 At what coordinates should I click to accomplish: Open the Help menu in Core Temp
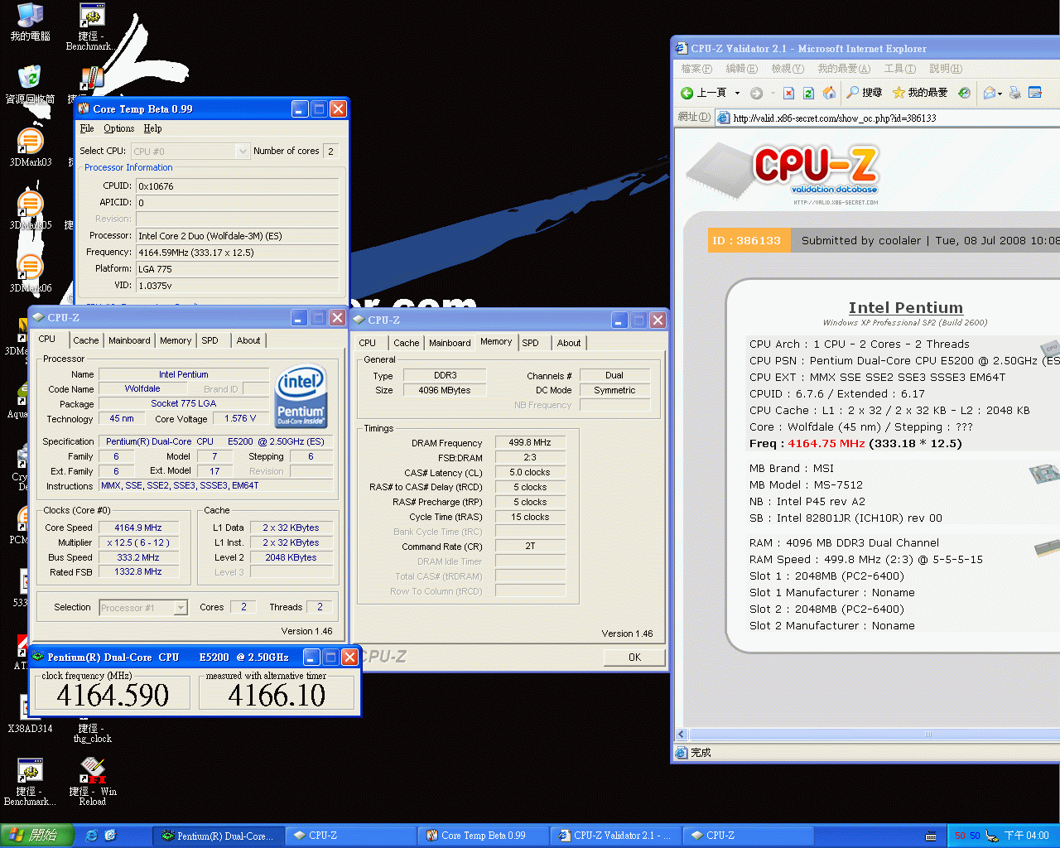(x=152, y=128)
